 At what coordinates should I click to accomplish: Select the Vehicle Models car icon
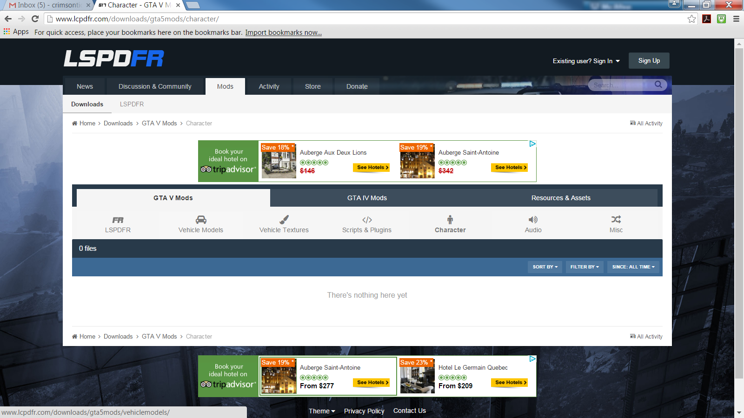(x=201, y=220)
